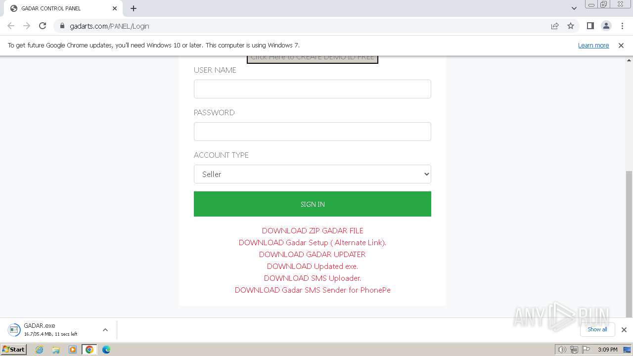Go back to the previous page

(x=11, y=26)
